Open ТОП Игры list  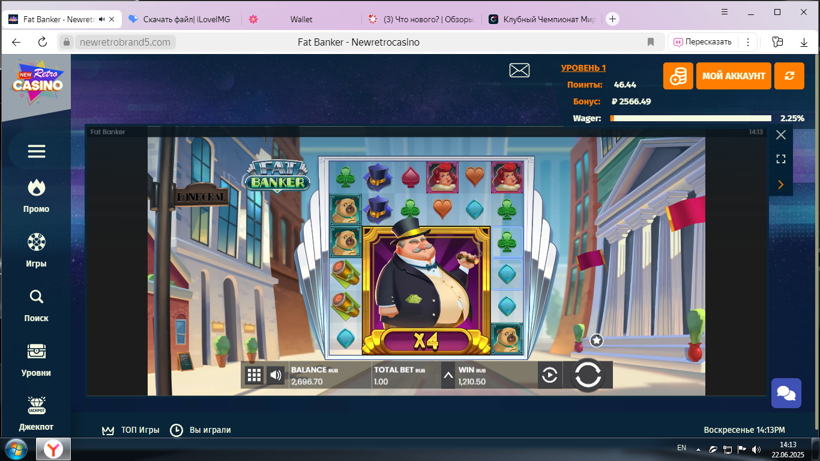tap(131, 430)
